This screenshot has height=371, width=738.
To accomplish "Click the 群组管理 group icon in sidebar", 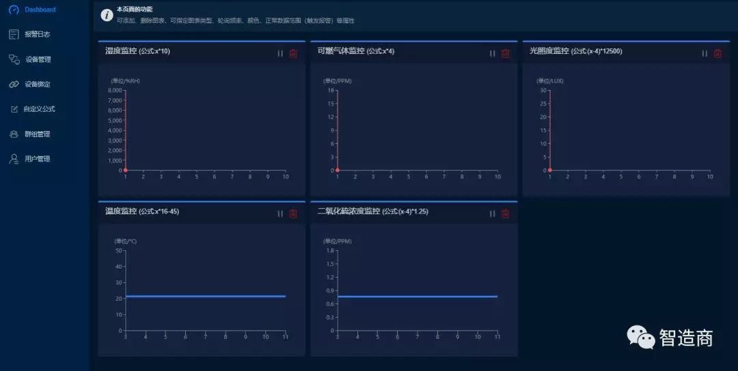I will [14, 134].
